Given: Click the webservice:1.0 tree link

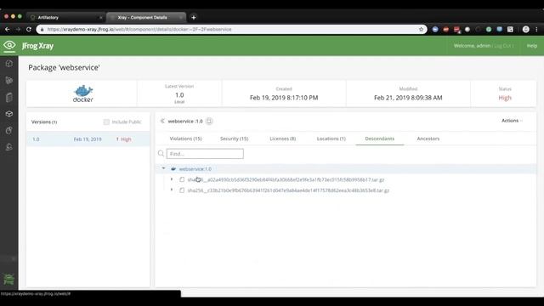Looking at the screenshot, I should click(195, 169).
